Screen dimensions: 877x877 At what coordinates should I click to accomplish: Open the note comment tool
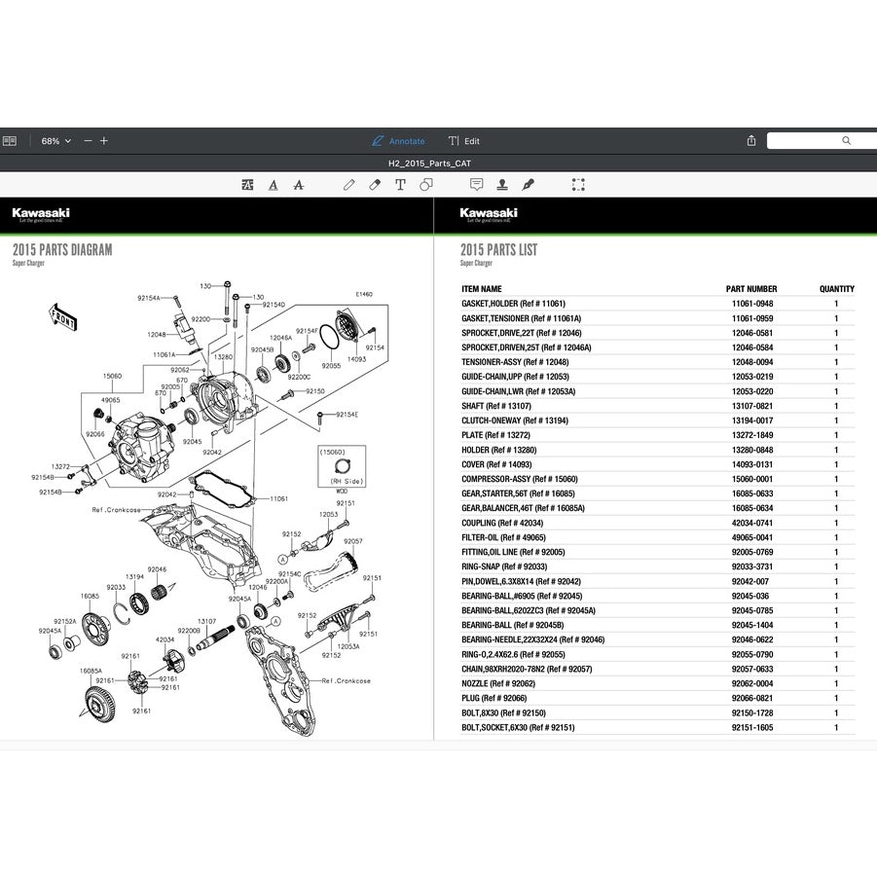[x=476, y=184]
